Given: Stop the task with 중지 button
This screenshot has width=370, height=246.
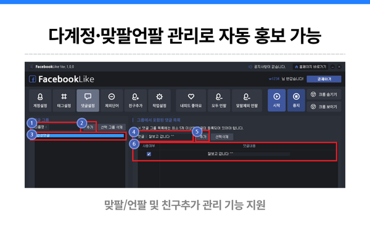Looking at the screenshot, I should 296,100.
